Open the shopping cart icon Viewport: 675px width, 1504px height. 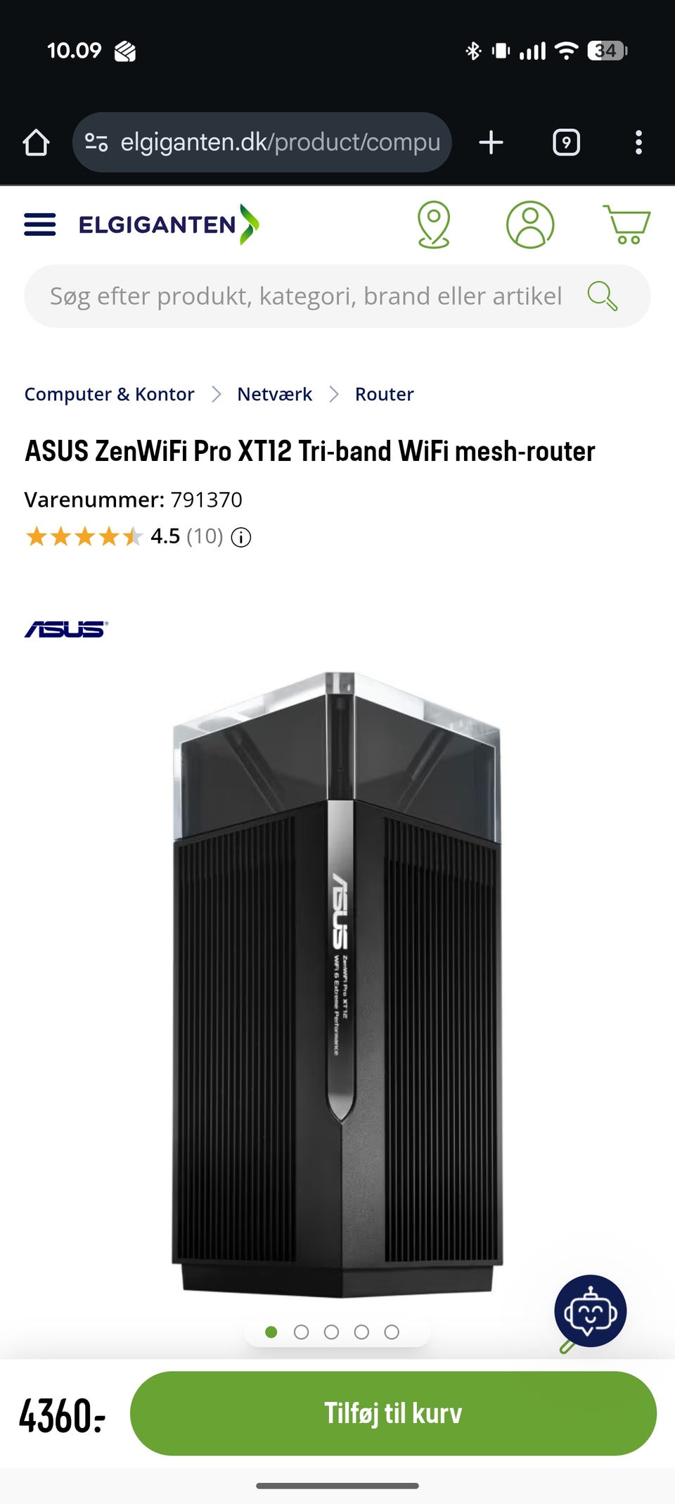tap(626, 225)
